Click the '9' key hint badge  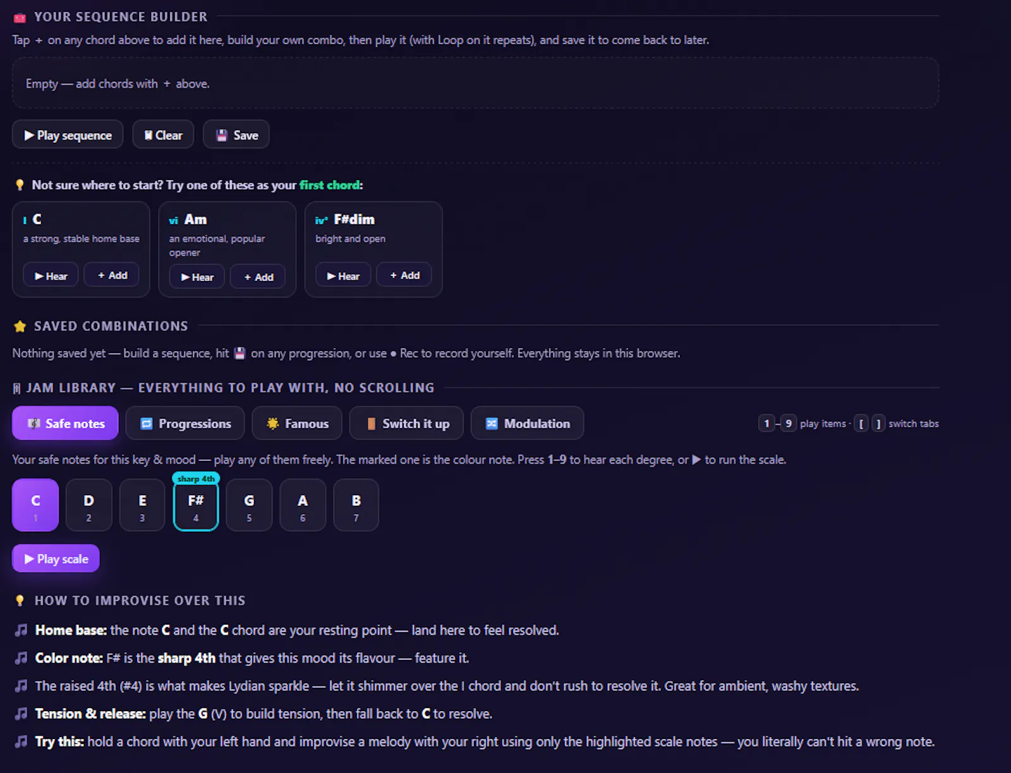(x=788, y=423)
